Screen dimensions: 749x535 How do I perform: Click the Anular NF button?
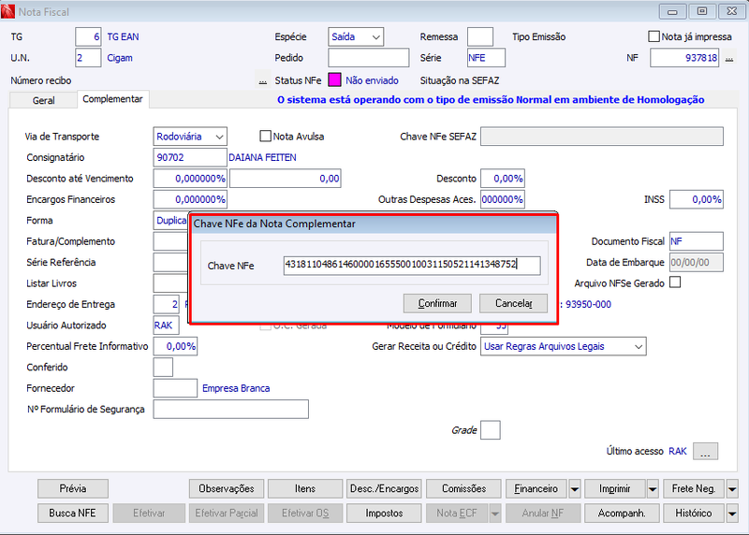click(x=543, y=513)
